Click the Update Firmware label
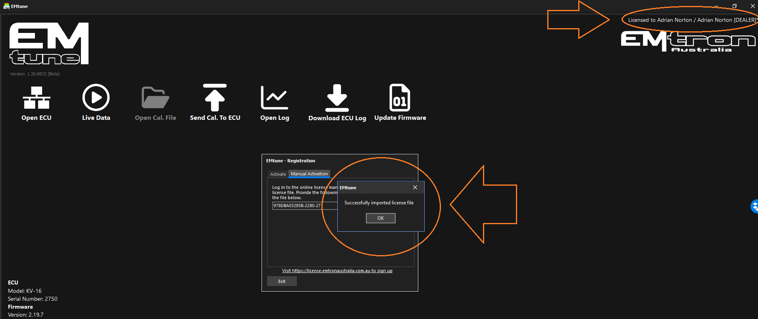This screenshot has height=319, width=758. click(400, 118)
